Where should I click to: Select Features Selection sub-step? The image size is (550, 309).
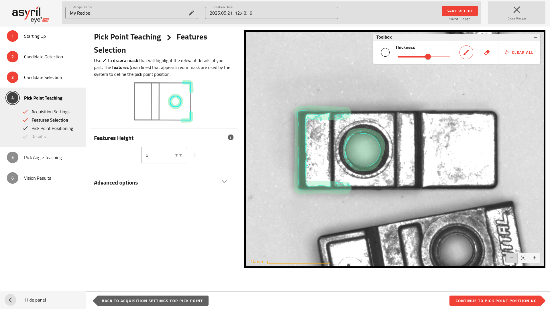coord(50,120)
